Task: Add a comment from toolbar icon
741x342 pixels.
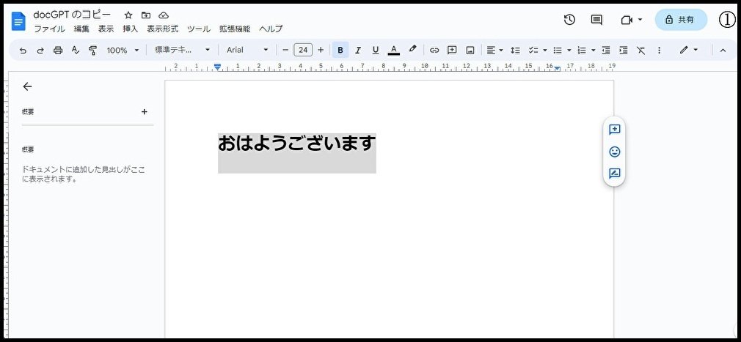Action: coord(452,50)
